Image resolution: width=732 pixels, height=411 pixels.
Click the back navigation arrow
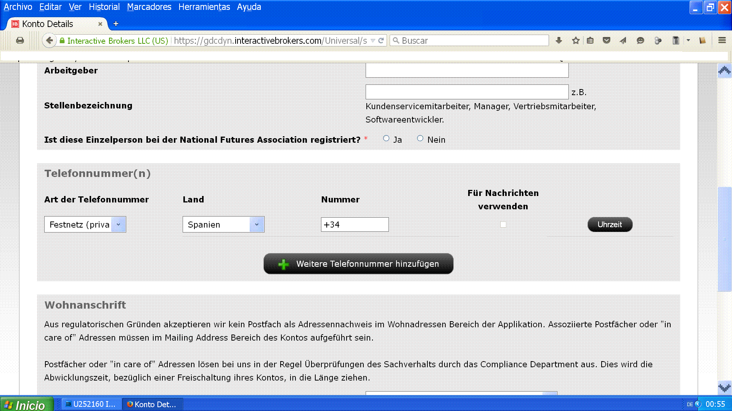pyautogui.click(x=49, y=40)
